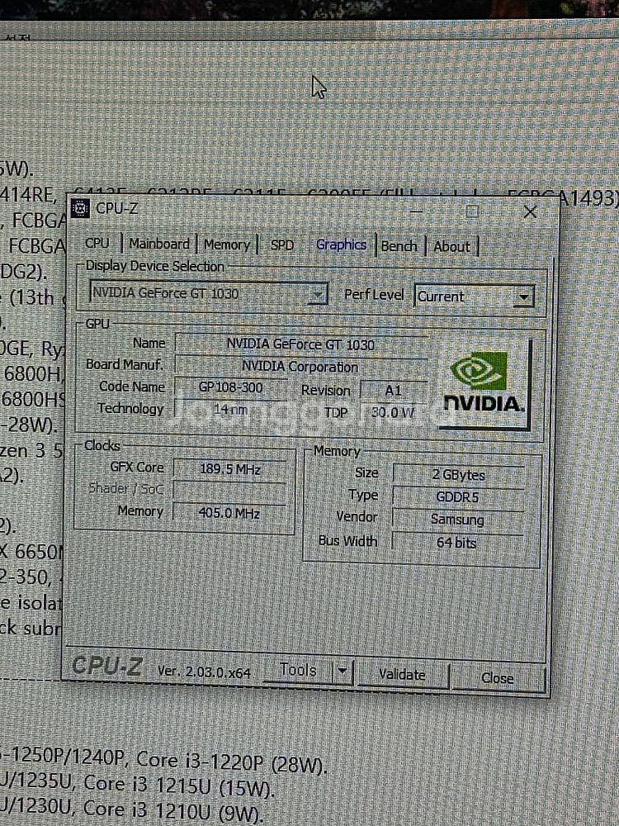
Task: Open the About tab
Action: point(451,246)
